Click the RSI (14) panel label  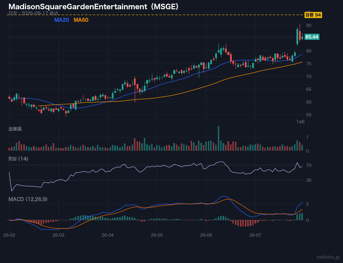tap(18, 159)
